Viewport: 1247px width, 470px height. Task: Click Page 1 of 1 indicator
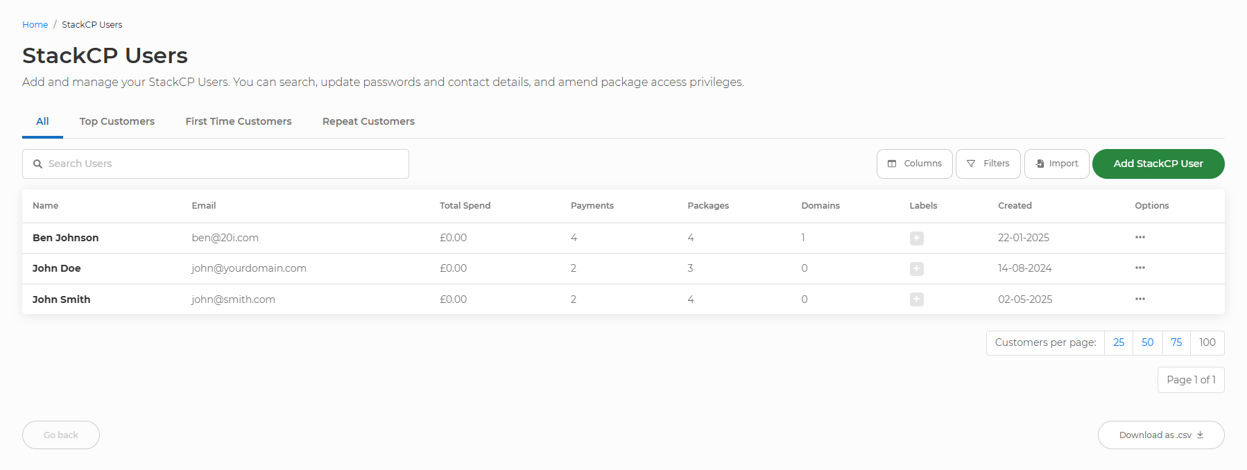(1191, 380)
